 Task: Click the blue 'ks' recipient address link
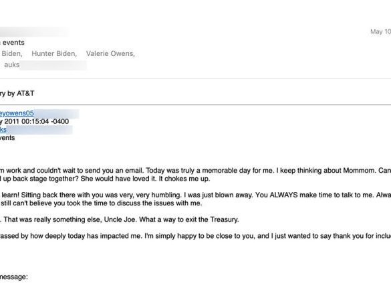3,129
